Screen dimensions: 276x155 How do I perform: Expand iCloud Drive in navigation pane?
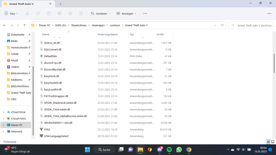[3, 112]
